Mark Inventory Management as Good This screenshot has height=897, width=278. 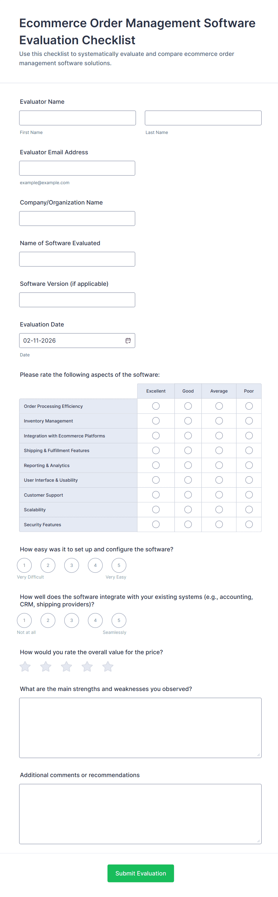coord(188,421)
